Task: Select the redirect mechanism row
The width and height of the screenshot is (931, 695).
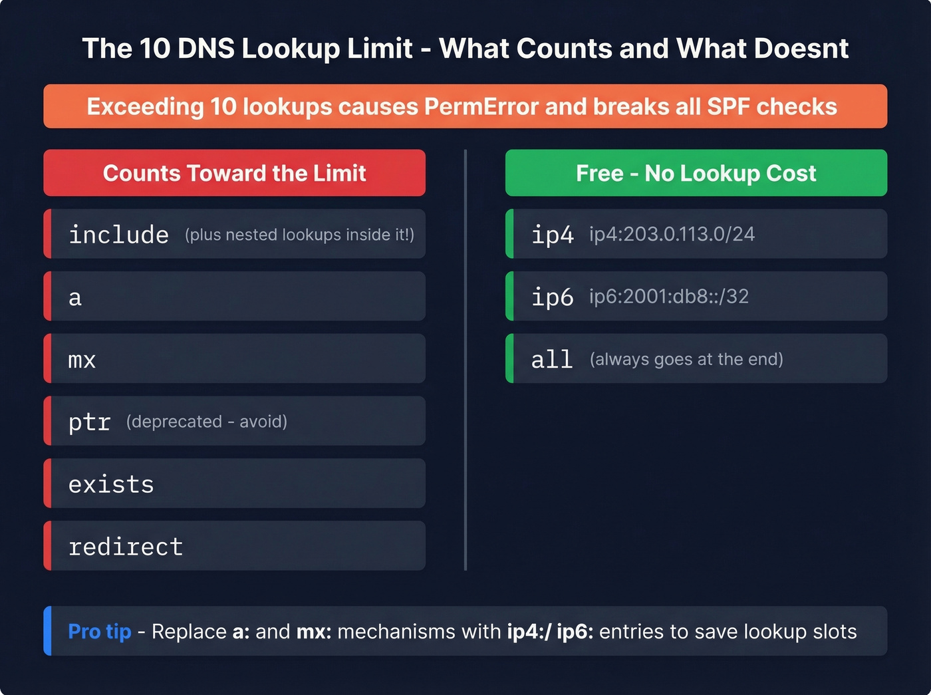Action: pos(234,545)
